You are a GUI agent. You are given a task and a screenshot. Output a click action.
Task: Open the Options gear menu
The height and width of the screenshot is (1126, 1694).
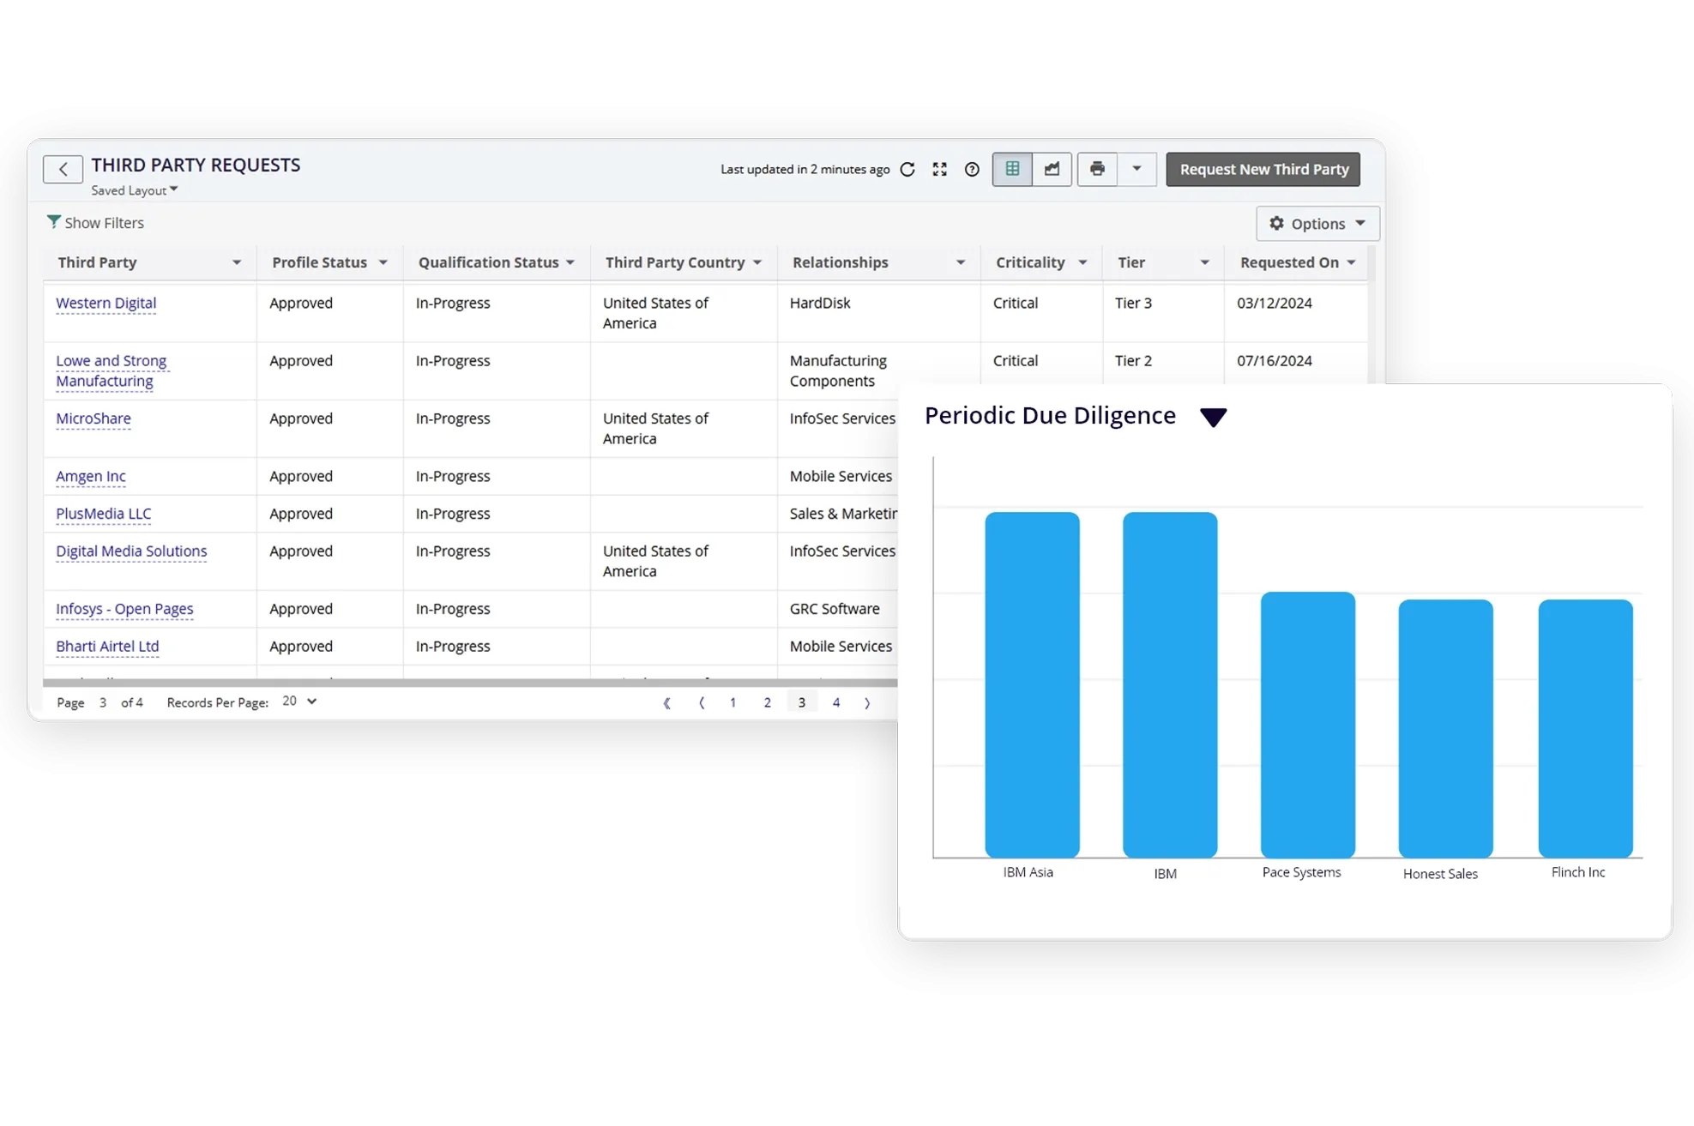click(x=1317, y=223)
